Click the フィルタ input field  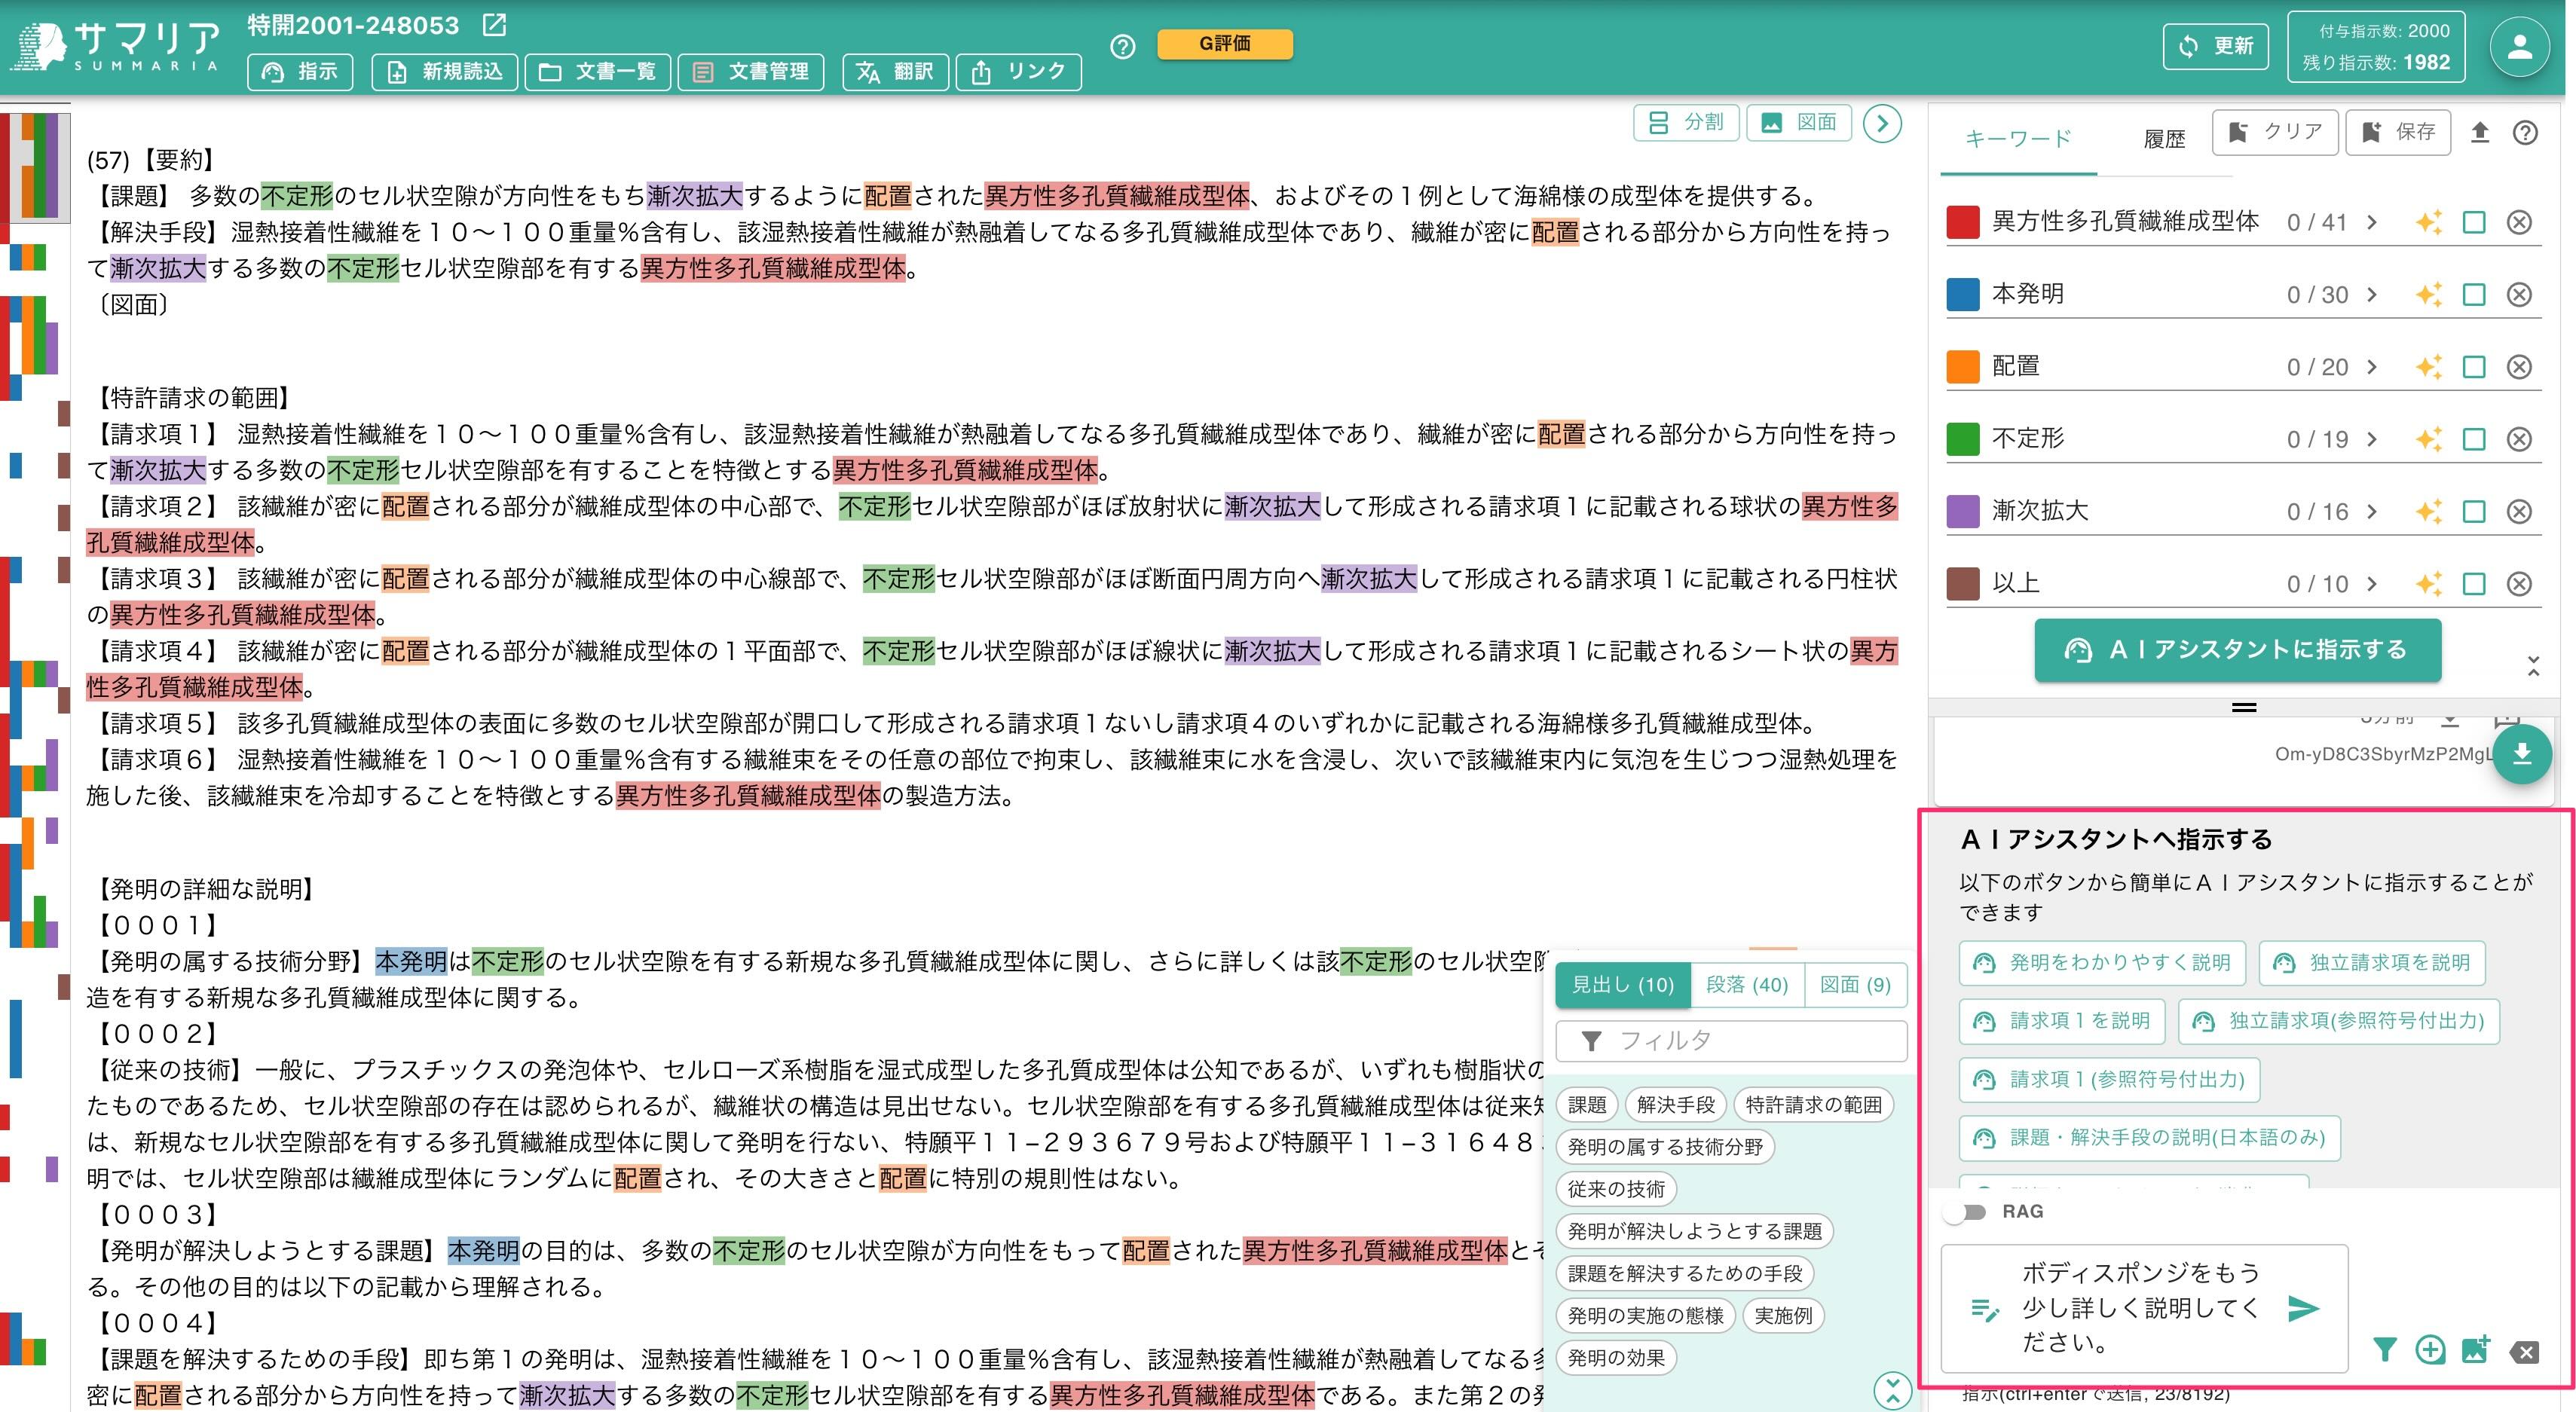pyautogui.click(x=1732, y=1041)
